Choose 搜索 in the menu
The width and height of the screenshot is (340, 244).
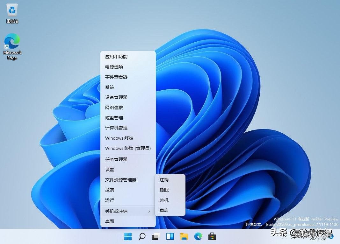(128, 190)
